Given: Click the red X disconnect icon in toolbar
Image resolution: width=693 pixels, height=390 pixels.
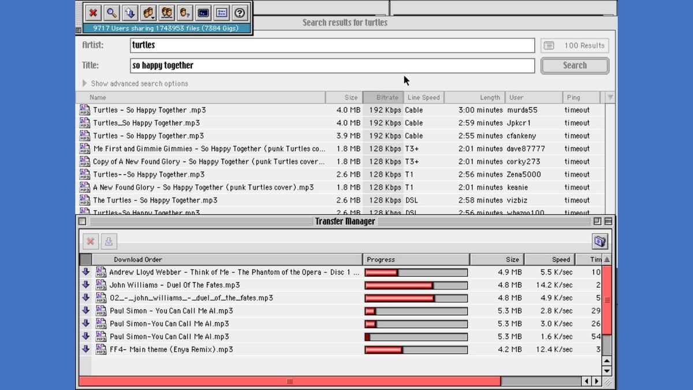Looking at the screenshot, I should coord(93,13).
